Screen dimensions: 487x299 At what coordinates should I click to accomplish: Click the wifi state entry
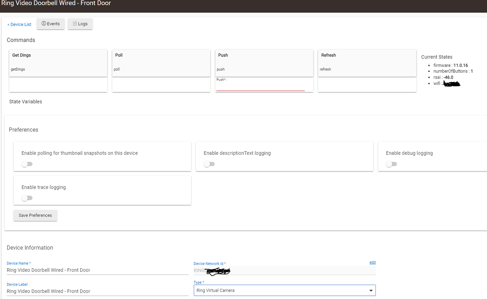[x=447, y=84]
